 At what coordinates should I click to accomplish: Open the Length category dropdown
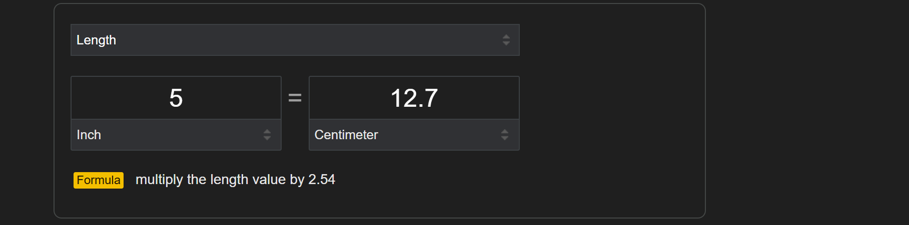tap(295, 40)
